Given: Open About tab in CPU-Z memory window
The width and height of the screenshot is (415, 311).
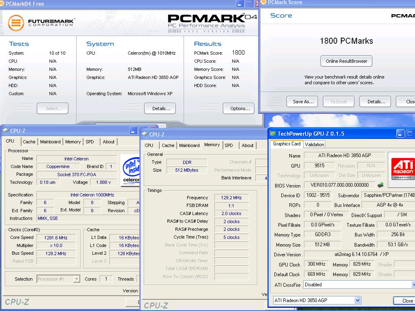Looking at the screenshot, I should [248, 145].
